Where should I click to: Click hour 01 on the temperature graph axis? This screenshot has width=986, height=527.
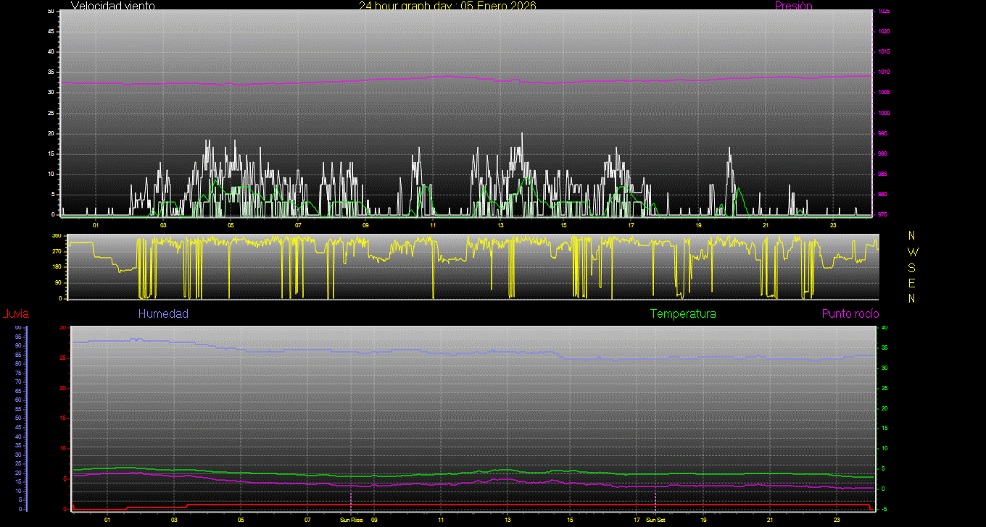point(107,520)
